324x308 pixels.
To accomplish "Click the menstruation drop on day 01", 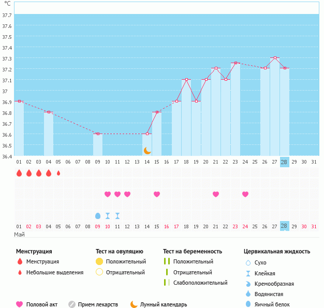I will (19, 173).
